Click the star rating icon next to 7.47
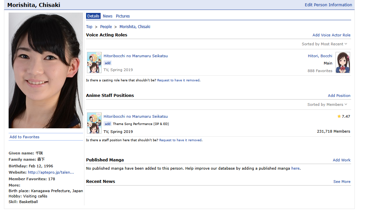The width and height of the screenshot is (368, 211). [x=339, y=116]
